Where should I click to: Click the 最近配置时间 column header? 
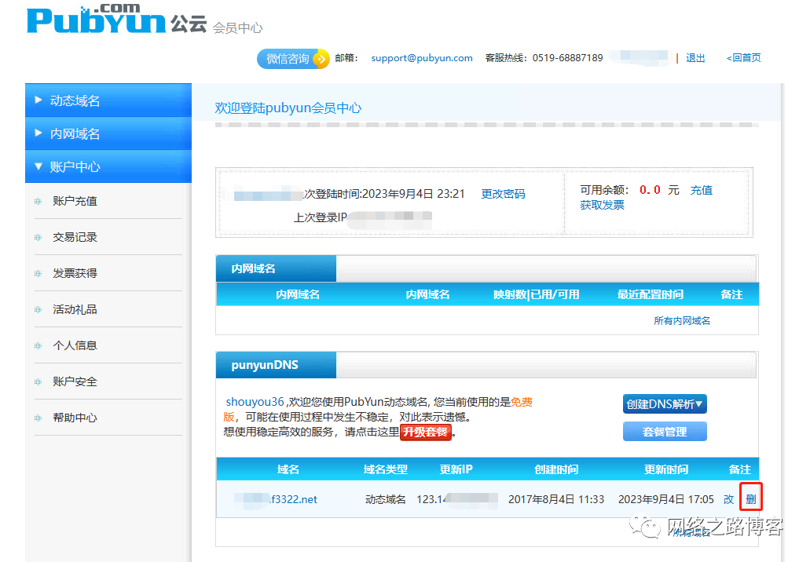click(651, 294)
